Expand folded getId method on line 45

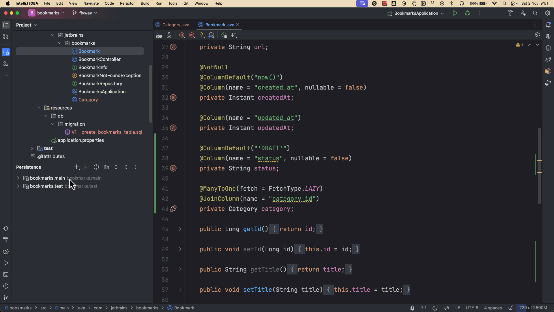180,229
